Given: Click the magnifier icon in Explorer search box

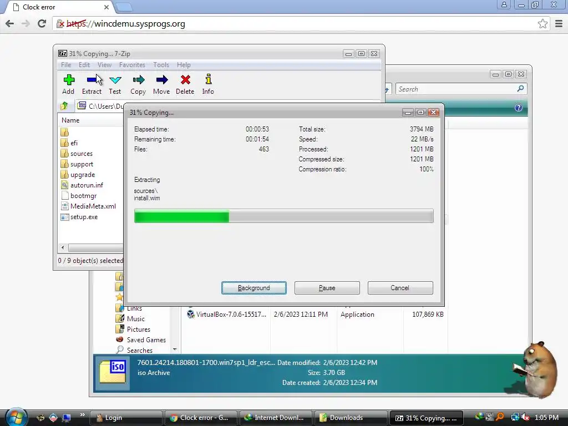Looking at the screenshot, I should pyautogui.click(x=520, y=89).
